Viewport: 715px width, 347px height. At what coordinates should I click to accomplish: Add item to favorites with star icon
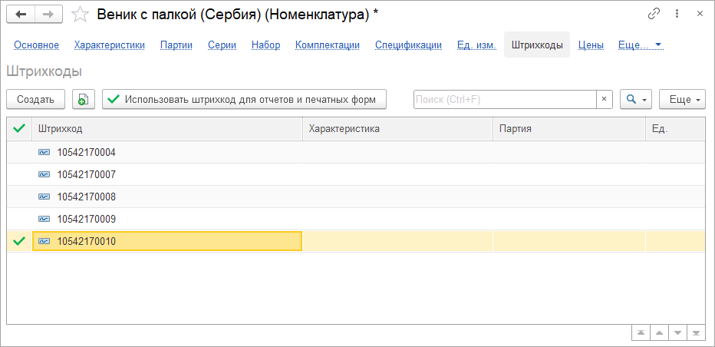tap(80, 14)
